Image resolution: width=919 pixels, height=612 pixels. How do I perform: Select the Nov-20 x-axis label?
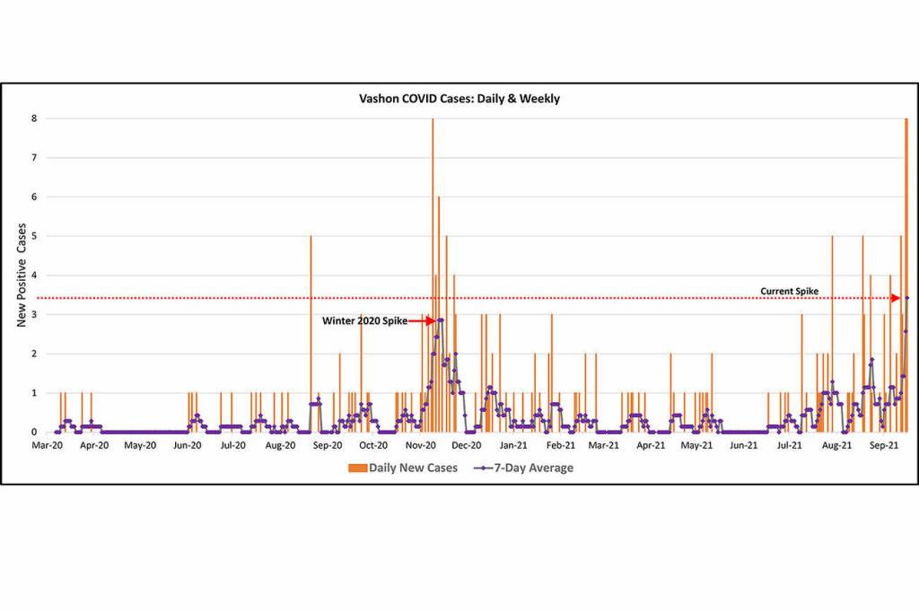pos(421,445)
